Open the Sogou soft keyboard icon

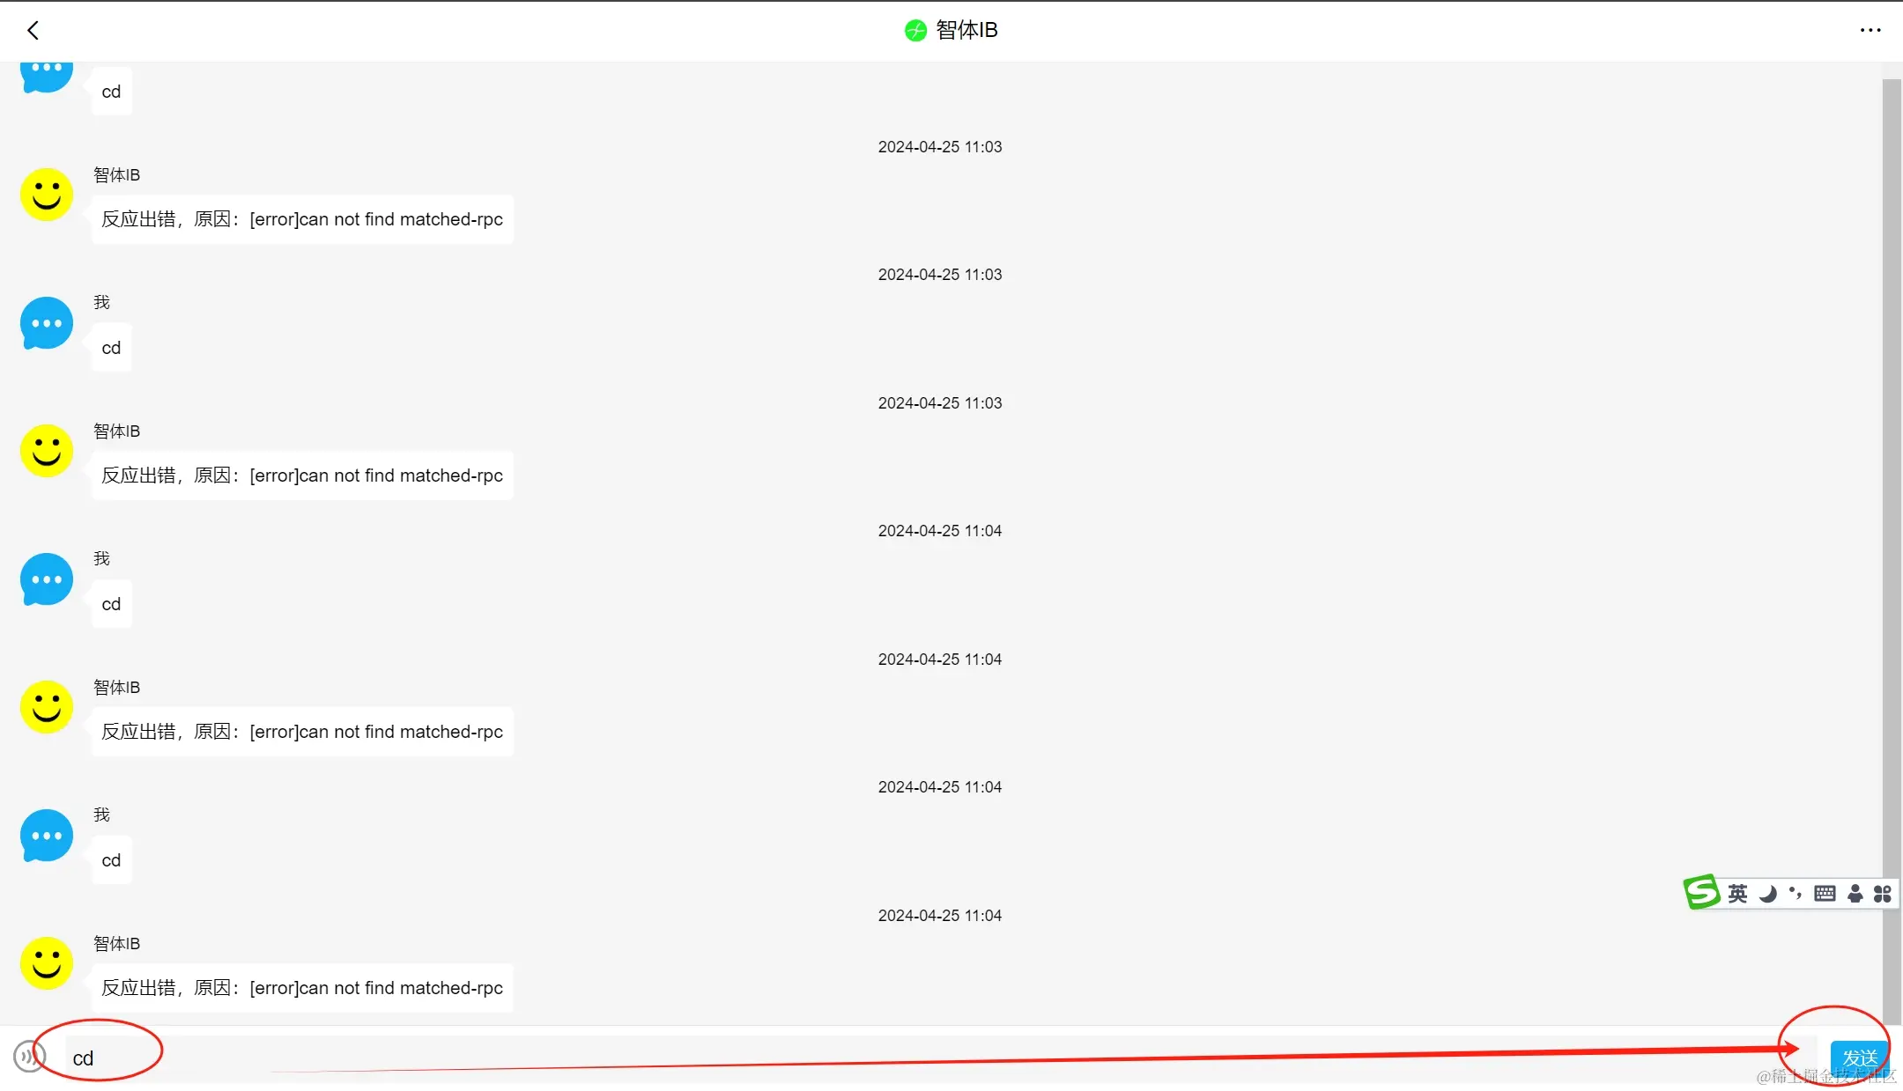[x=1825, y=894]
